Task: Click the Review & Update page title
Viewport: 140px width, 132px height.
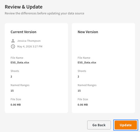Action: [x=23, y=7]
